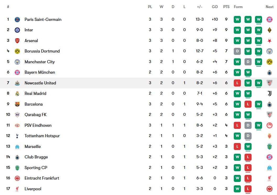The height and width of the screenshot is (195, 277).
Task: Sort standings by the GD column header
Action: [215, 7]
